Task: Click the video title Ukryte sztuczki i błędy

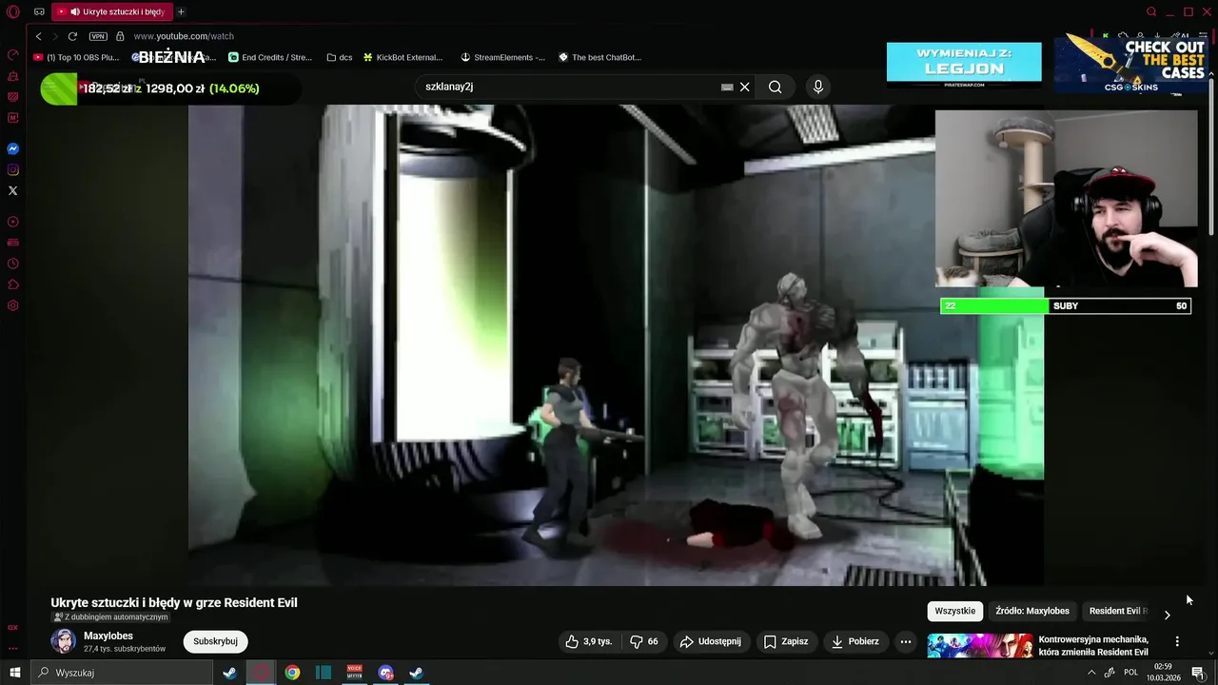Action: tap(174, 603)
